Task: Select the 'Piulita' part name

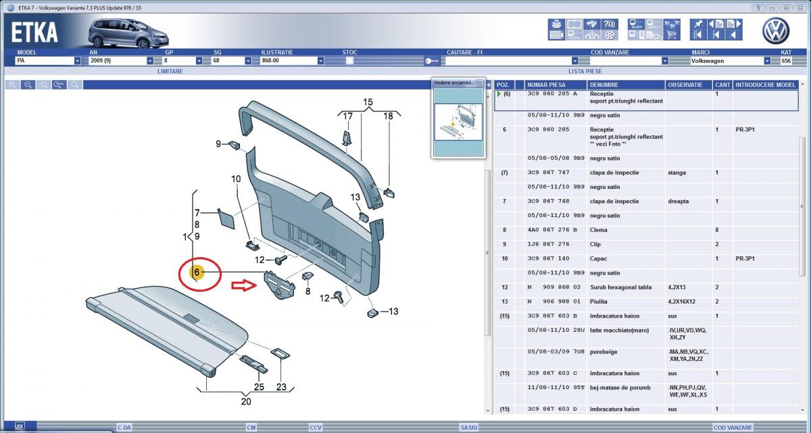Action: [598, 301]
